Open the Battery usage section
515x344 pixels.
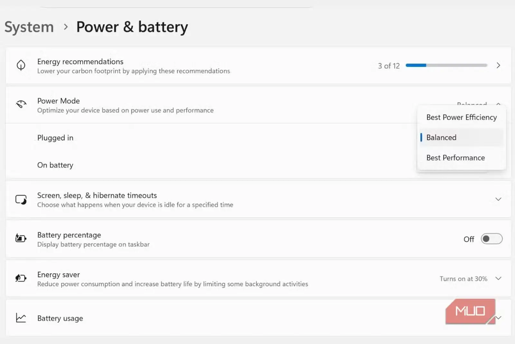coord(258,318)
